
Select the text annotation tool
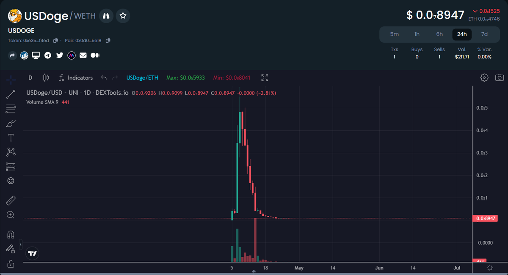[11, 138]
